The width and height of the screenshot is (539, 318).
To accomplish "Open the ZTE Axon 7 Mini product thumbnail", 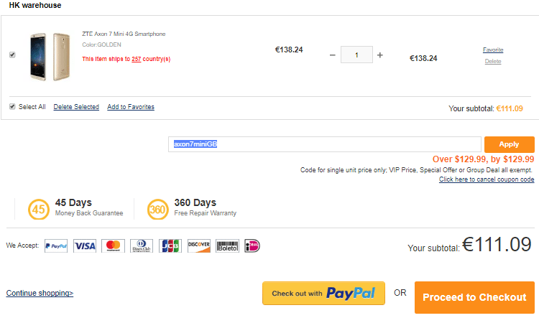I will (50, 57).
